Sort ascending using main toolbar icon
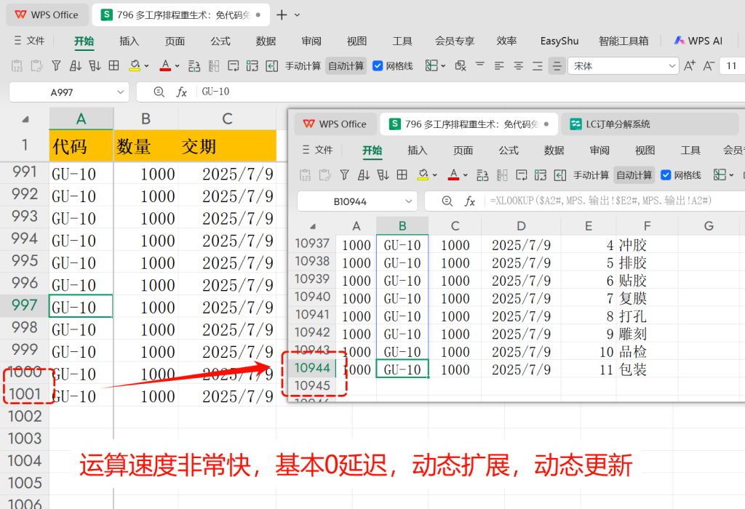 point(75,65)
